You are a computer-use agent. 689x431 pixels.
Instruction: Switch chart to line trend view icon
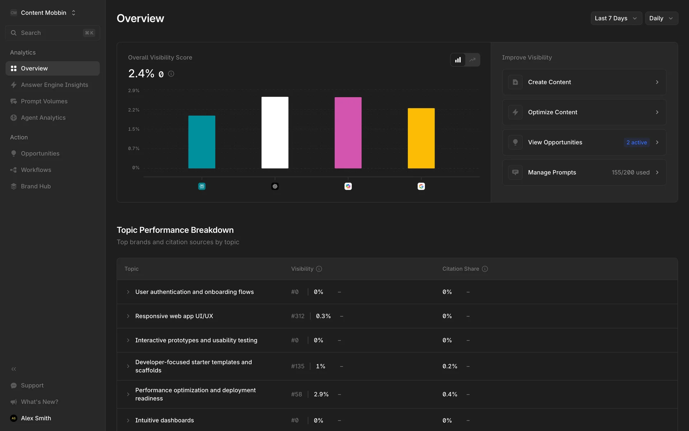(473, 60)
